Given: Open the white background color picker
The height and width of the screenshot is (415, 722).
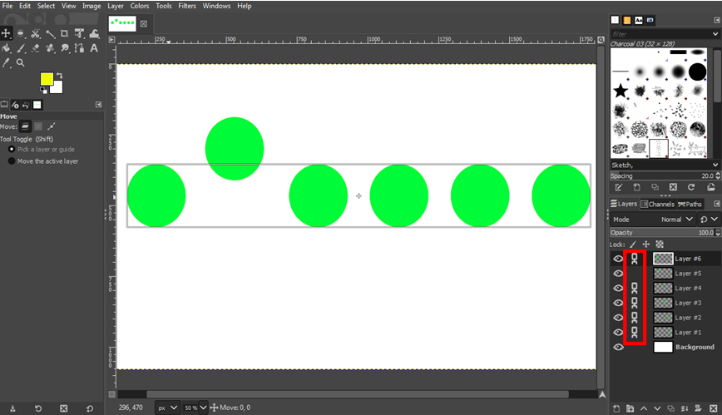Looking at the screenshot, I should (x=57, y=87).
